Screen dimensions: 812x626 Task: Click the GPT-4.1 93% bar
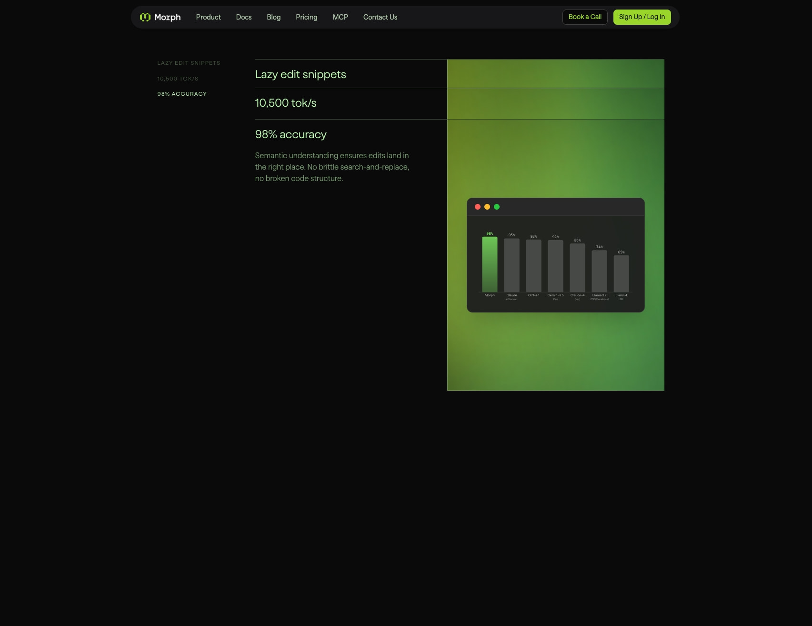(x=533, y=266)
